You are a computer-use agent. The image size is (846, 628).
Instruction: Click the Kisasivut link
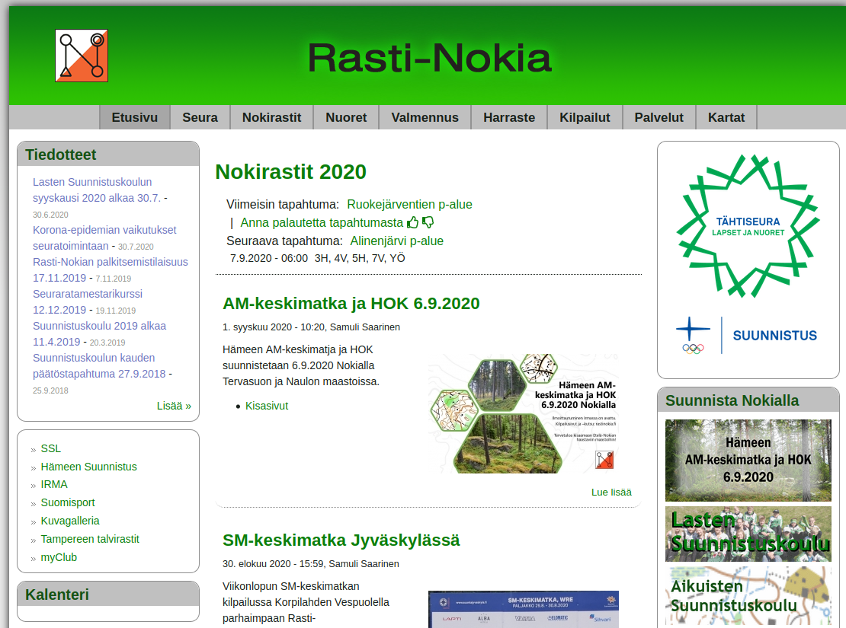pos(265,406)
